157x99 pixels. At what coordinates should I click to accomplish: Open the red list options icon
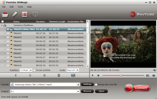25,14
